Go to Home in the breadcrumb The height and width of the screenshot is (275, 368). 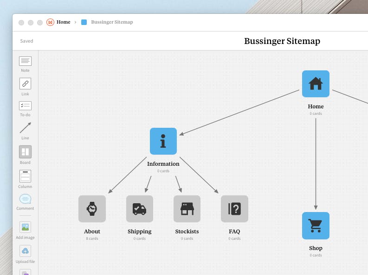click(x=64, y=22)
